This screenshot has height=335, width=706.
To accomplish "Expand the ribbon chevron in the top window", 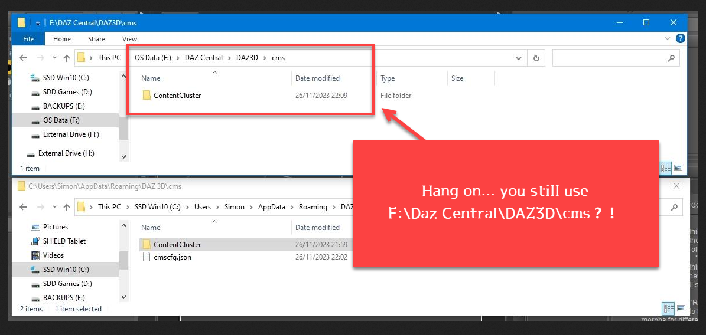I will click(667, 39).
